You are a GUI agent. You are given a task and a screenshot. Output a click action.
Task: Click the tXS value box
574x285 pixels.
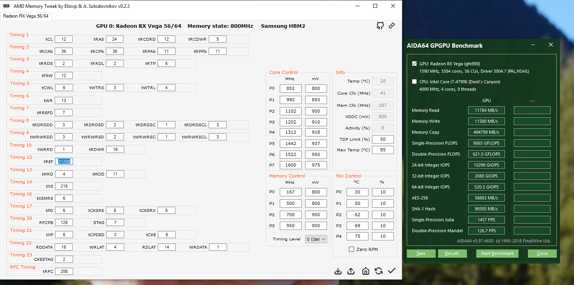click(x=64, y=186)
